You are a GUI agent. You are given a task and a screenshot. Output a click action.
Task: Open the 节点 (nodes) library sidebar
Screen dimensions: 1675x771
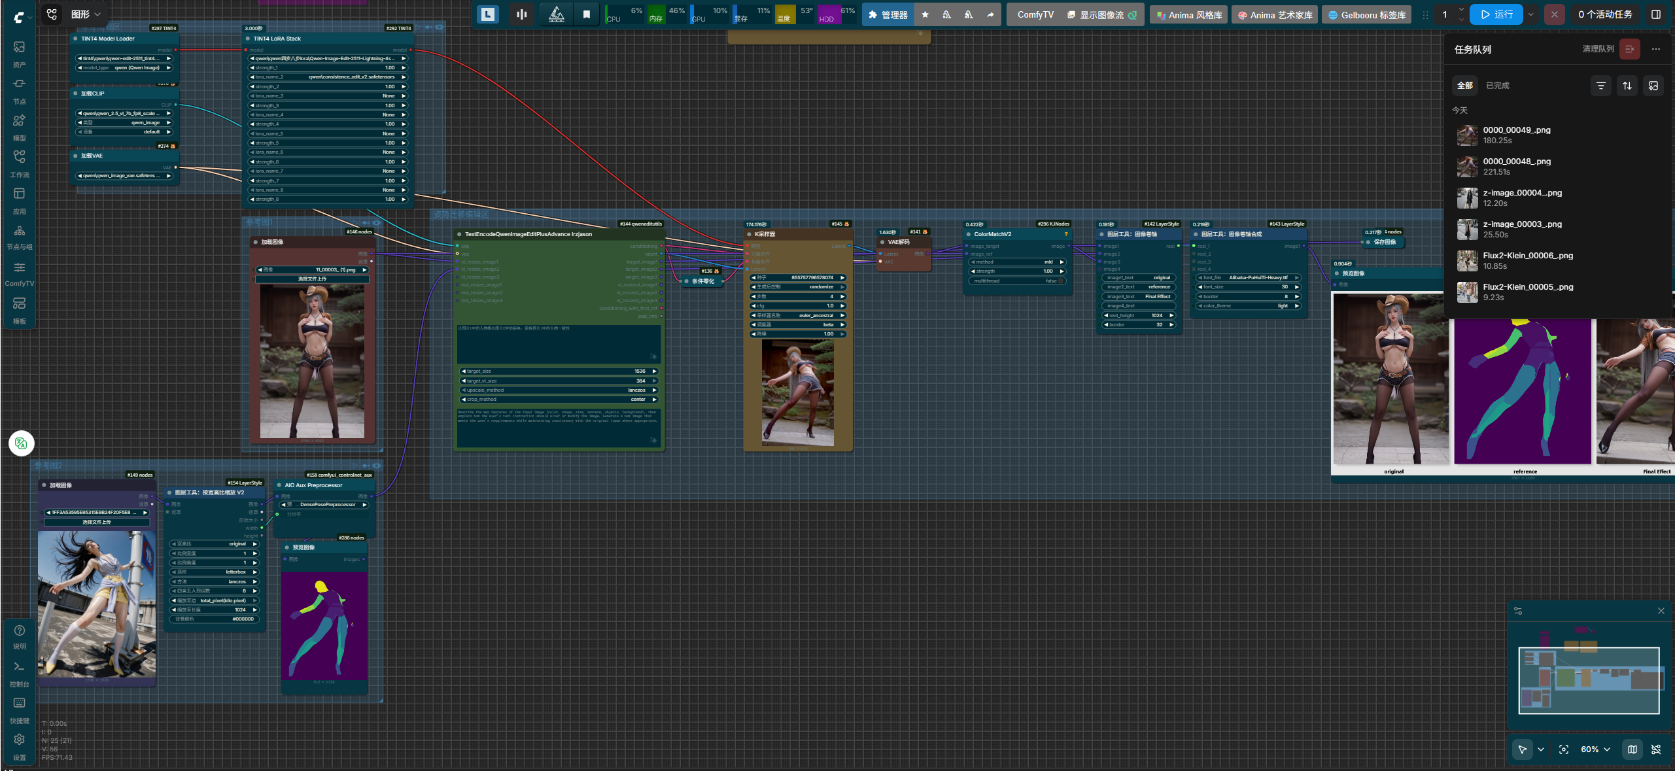pos(20,90)
